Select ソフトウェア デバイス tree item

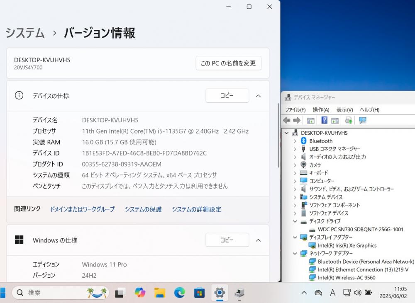click(329, 213)
